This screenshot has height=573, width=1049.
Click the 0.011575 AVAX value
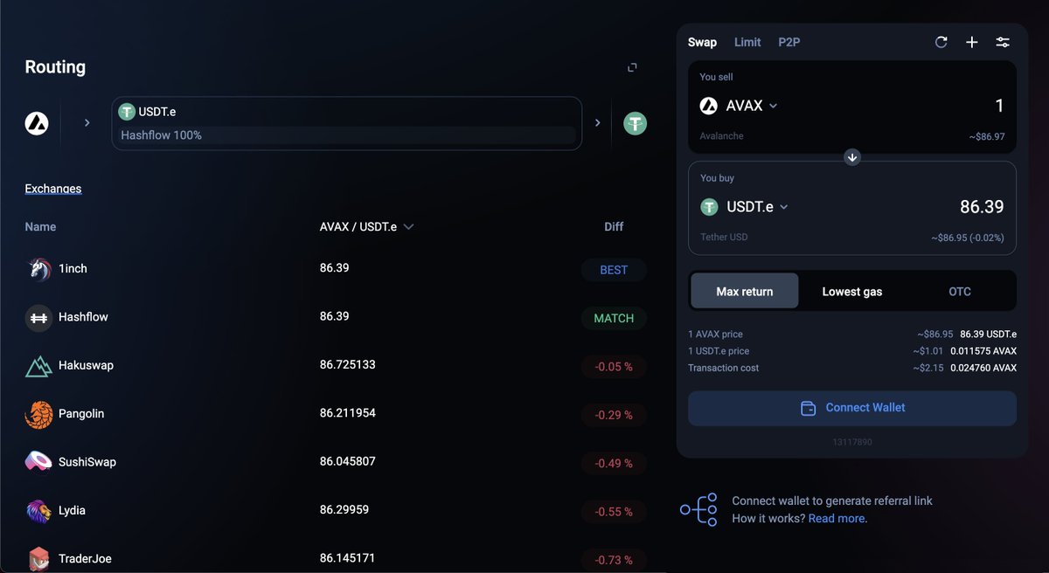[x=983, y=351]
